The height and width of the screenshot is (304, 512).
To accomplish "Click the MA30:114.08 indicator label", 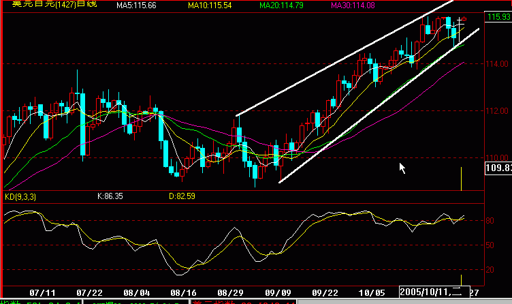I will coord(353,5).
